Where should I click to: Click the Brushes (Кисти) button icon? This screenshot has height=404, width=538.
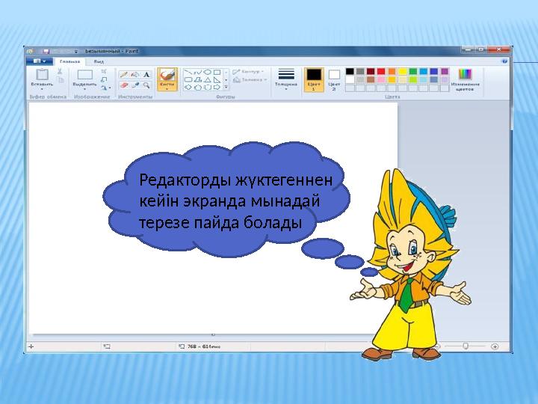[167, 75]
